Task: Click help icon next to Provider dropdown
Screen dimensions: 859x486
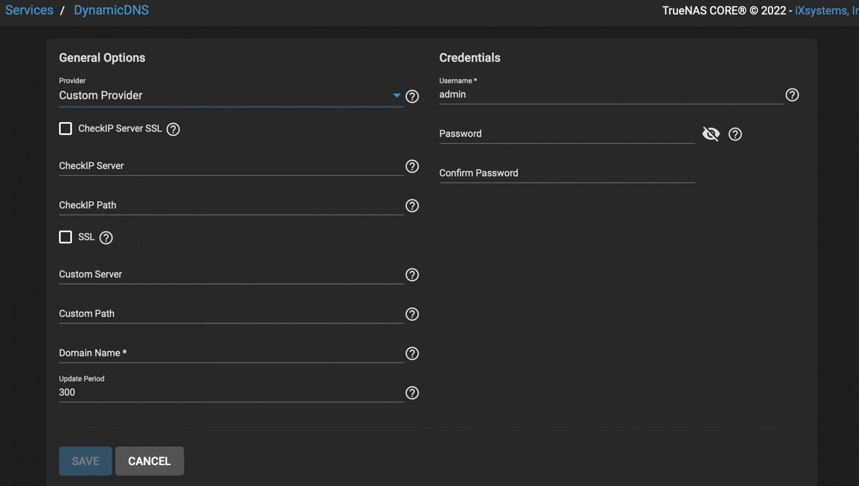Action: point(412,96)
